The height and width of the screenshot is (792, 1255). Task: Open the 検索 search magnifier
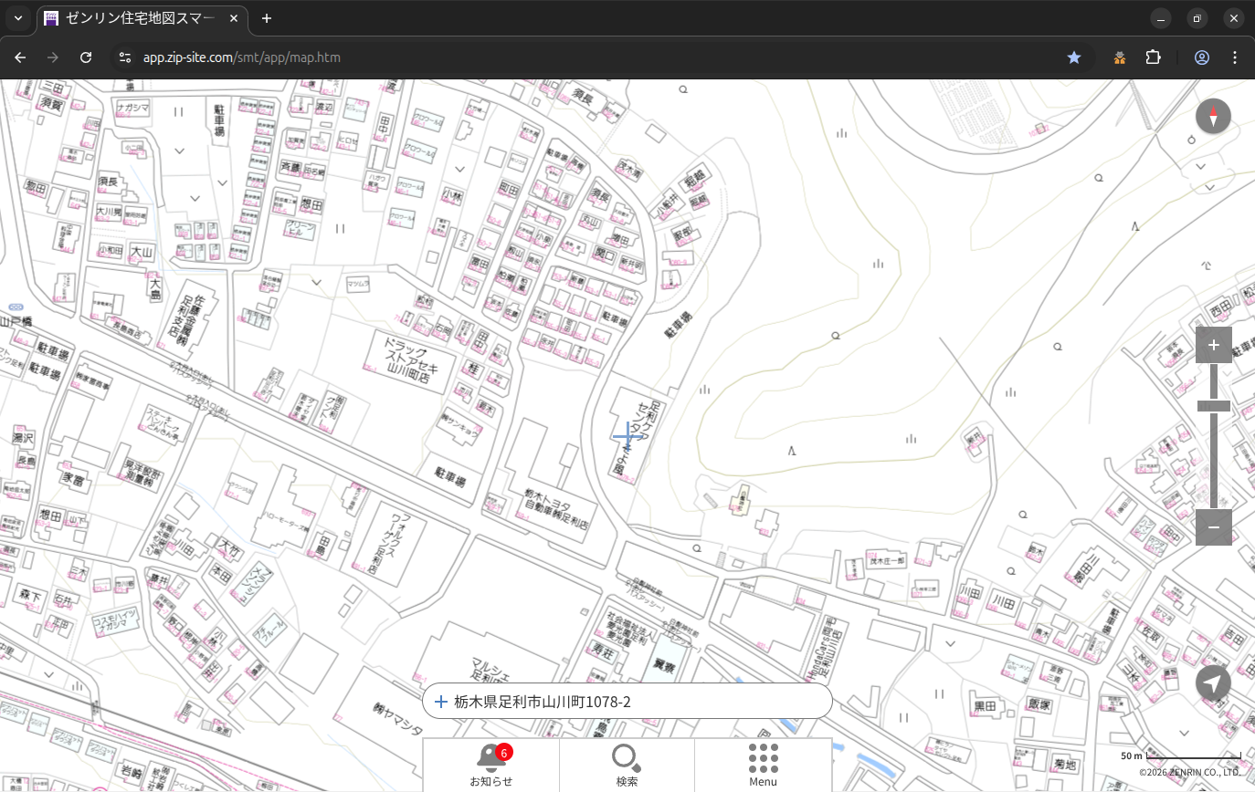[x=627, y=765]
